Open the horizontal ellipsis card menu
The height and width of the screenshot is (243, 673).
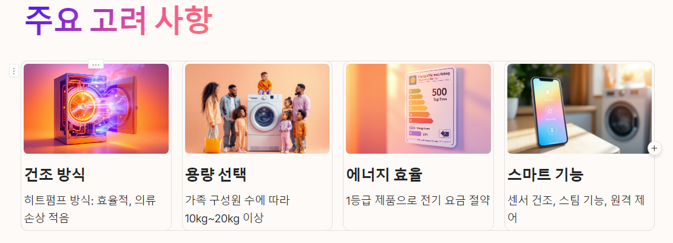tap(96, 64)
